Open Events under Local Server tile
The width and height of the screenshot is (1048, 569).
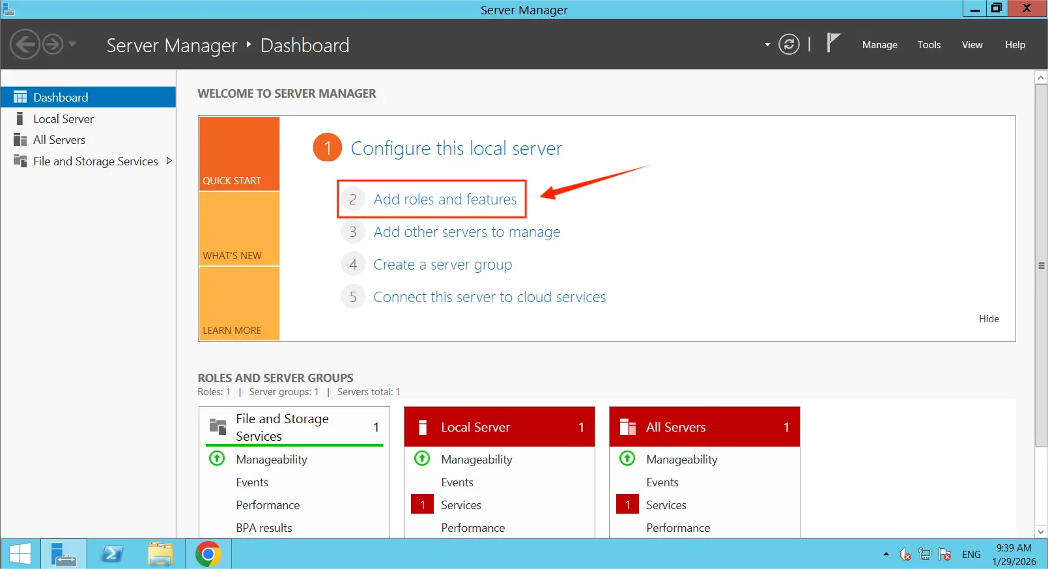pos(457,482)
